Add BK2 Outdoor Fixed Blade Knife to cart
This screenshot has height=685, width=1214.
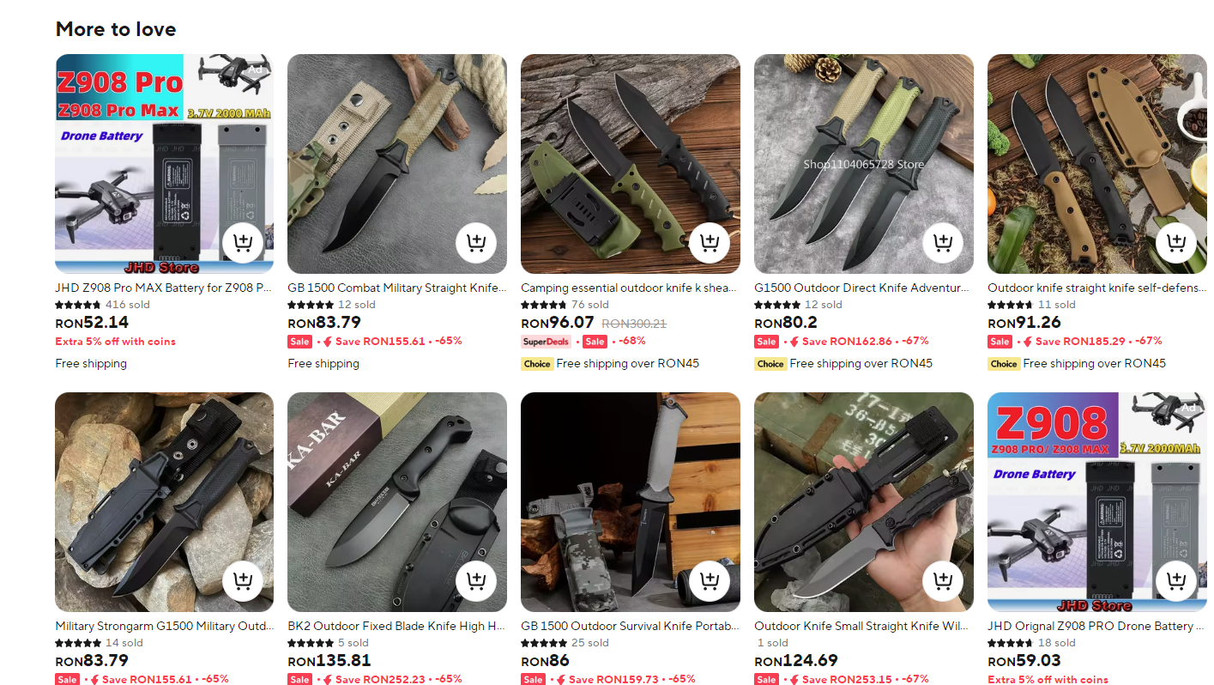coord(476,581)
